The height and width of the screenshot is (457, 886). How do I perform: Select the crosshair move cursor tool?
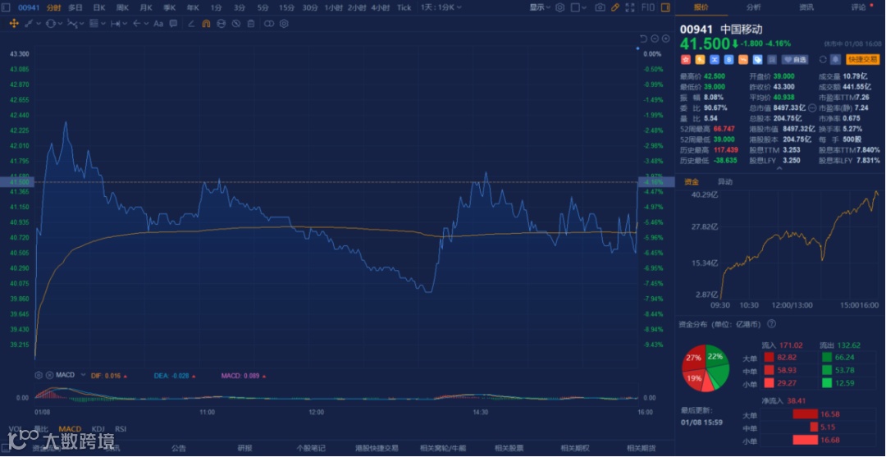pos(14,24)
